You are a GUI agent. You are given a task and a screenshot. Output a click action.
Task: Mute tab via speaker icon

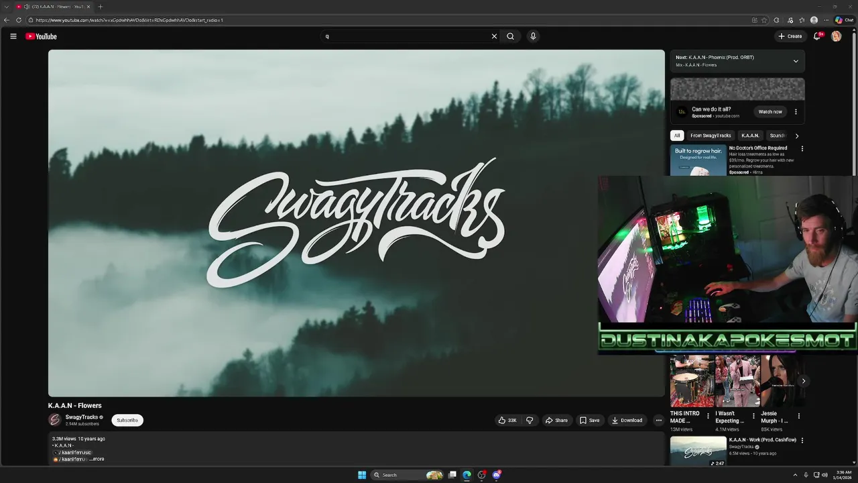click(x=27, y=7)
